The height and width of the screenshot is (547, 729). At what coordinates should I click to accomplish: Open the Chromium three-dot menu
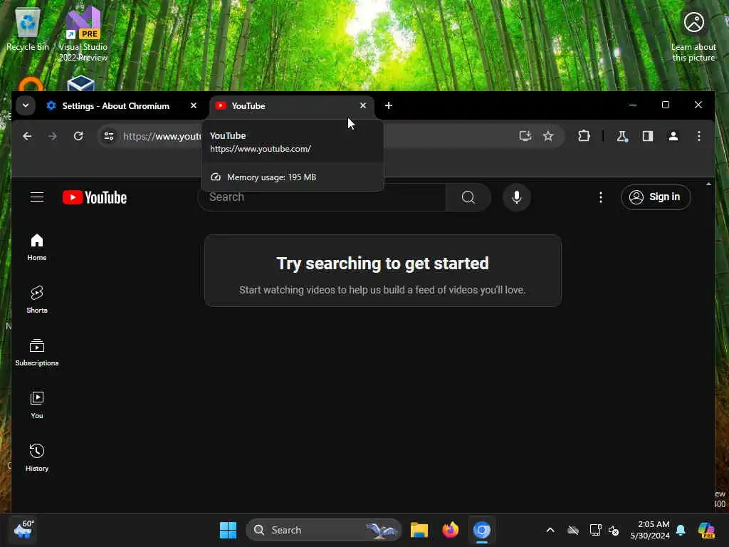coord(699,136)
